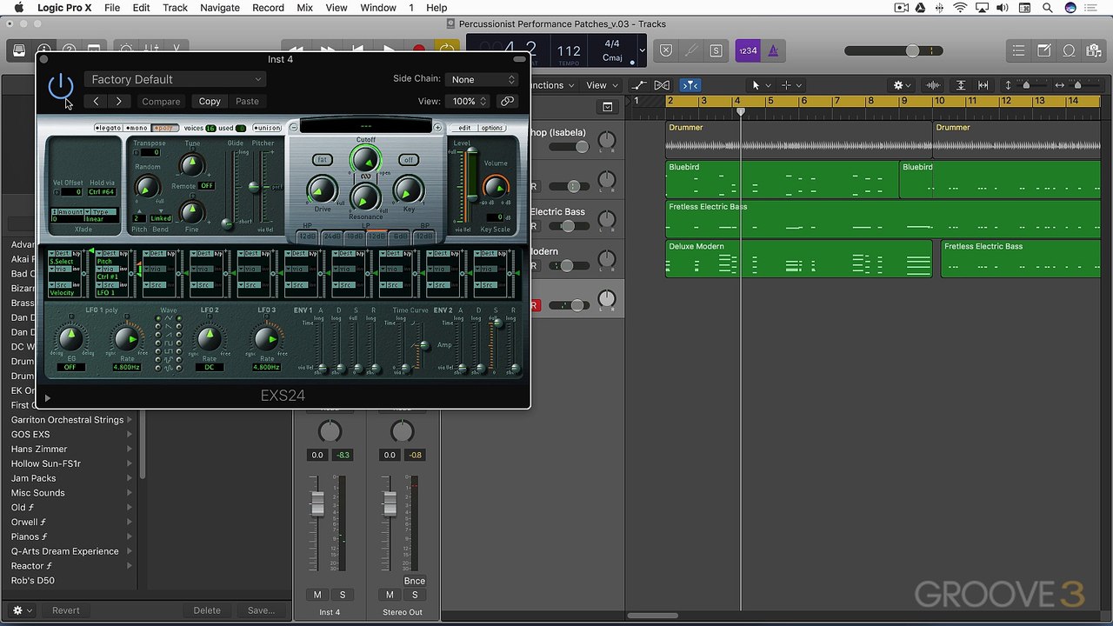Toggle the EXS24 plugin power button
Image resolution: width=1113 pixels, height=626 pixels.
[61, 86]
